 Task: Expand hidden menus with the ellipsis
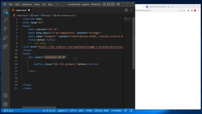pos(57,4)
